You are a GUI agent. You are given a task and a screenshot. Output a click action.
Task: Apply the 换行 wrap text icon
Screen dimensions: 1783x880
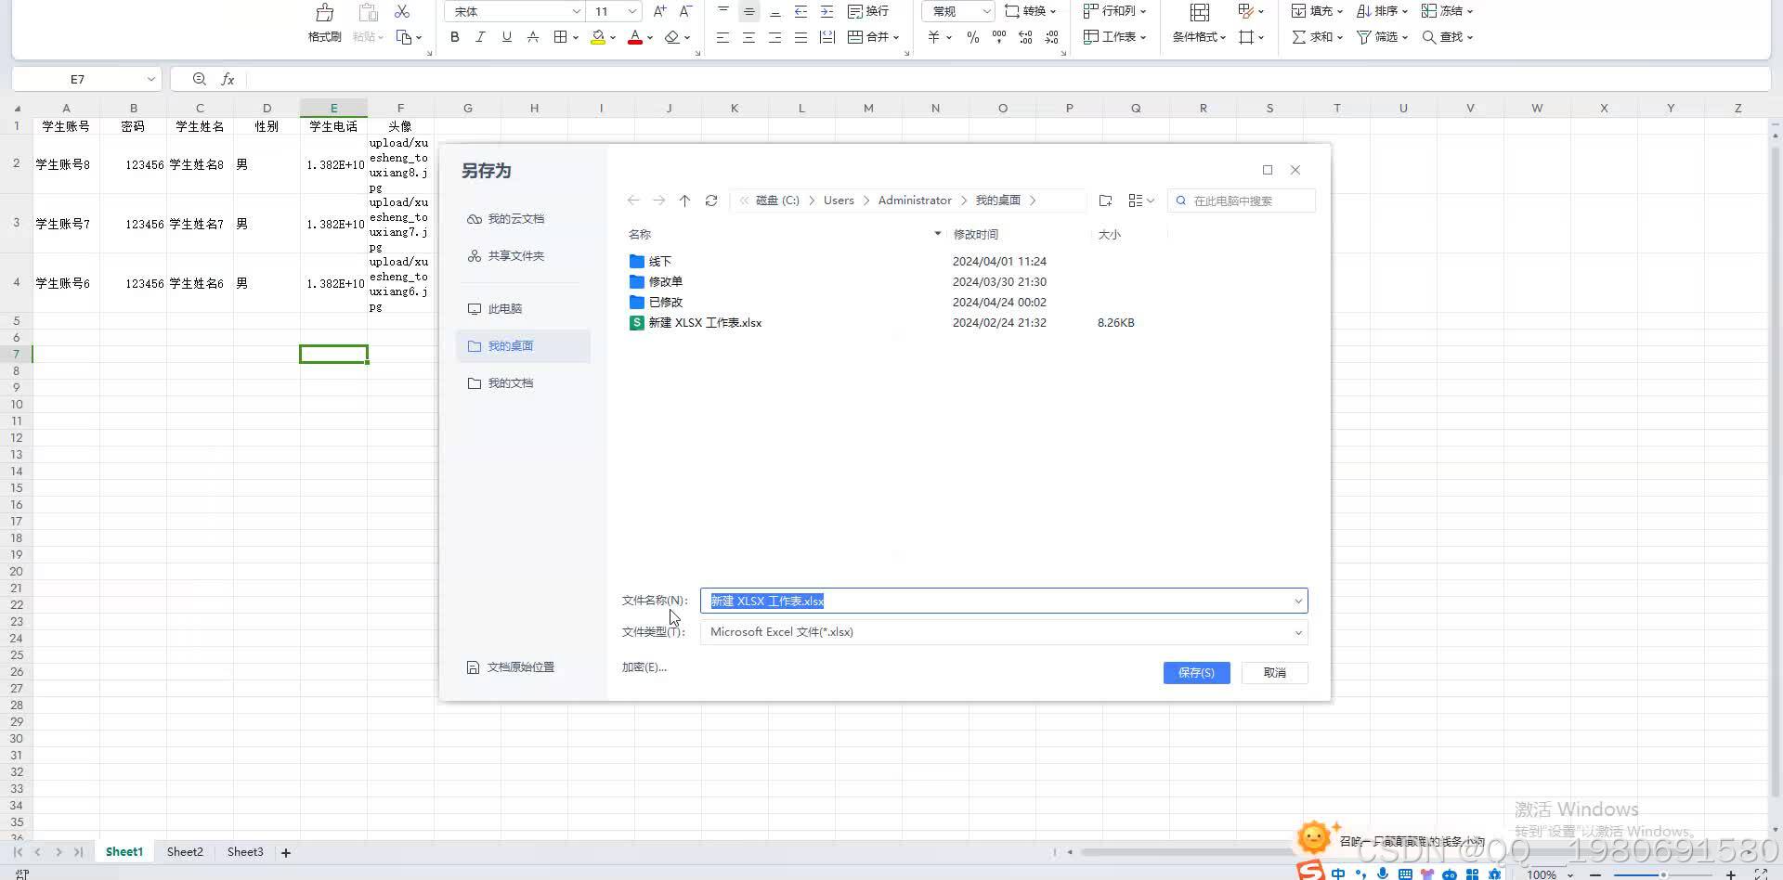click(868, 11)
